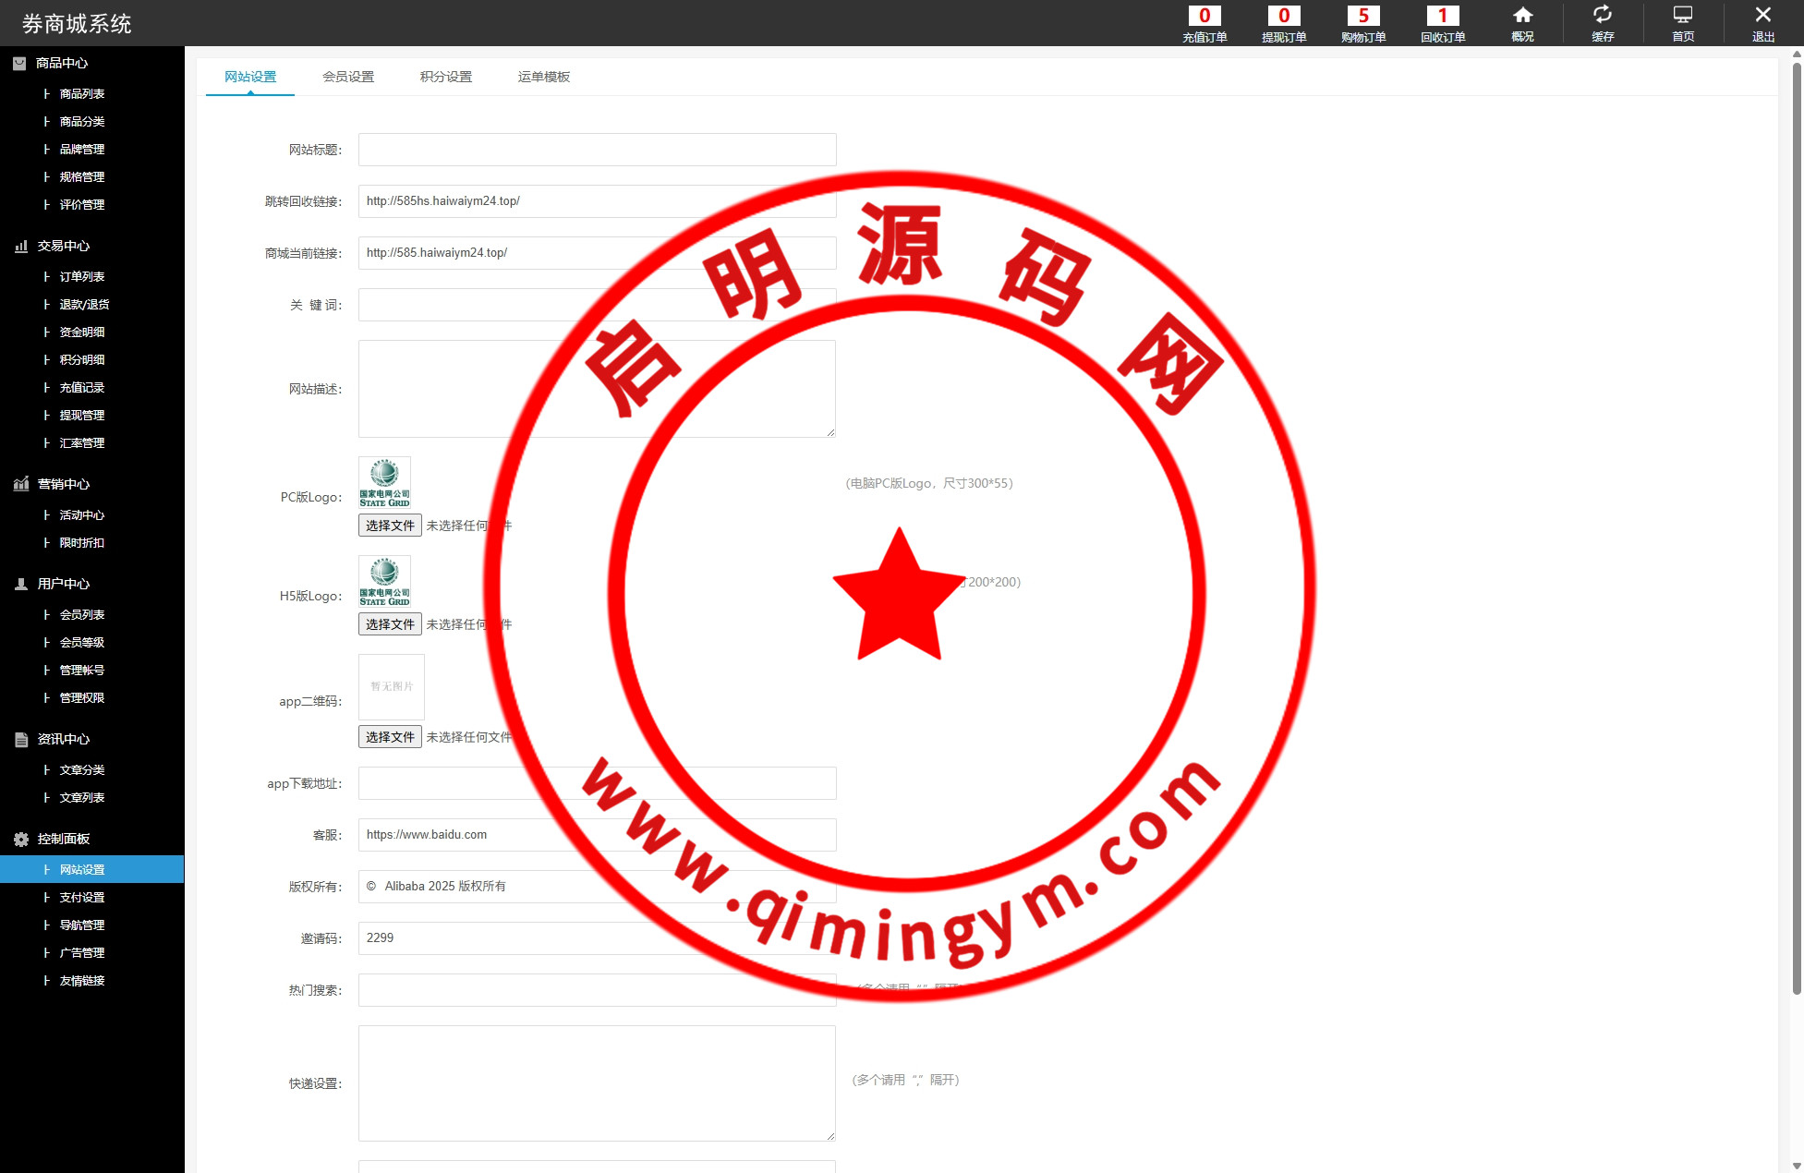The width and height of the screenshot is (1804, 1173).
Task: Open 支付设置 in the sidebar
Action: (82, 897)
